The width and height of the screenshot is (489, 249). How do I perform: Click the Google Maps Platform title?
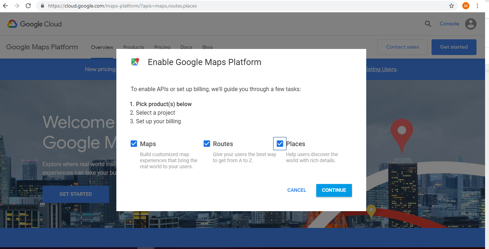tap(42, 47)
